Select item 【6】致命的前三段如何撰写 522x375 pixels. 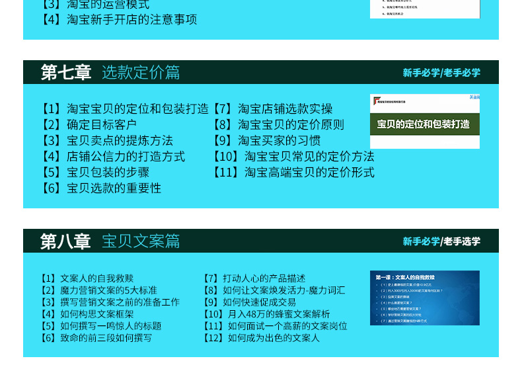[x=96, y=338]
